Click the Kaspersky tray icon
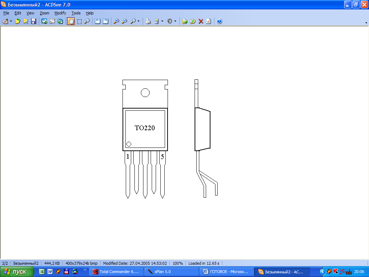 (335, 272)
